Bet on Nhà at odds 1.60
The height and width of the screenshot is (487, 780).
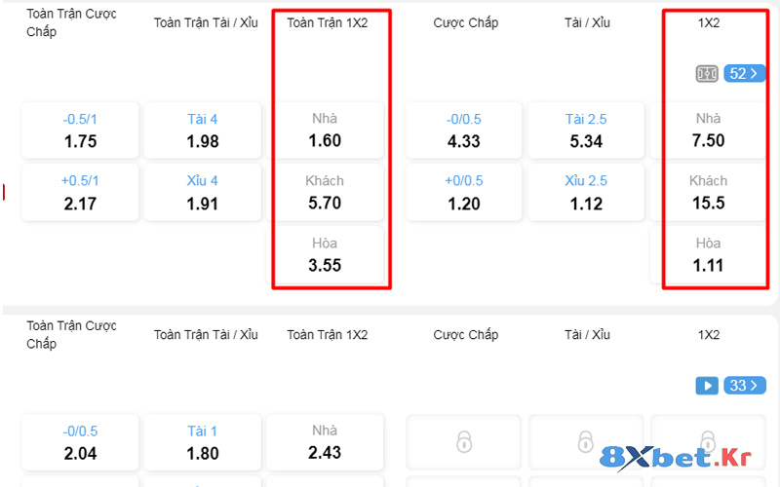click(325, 131)
